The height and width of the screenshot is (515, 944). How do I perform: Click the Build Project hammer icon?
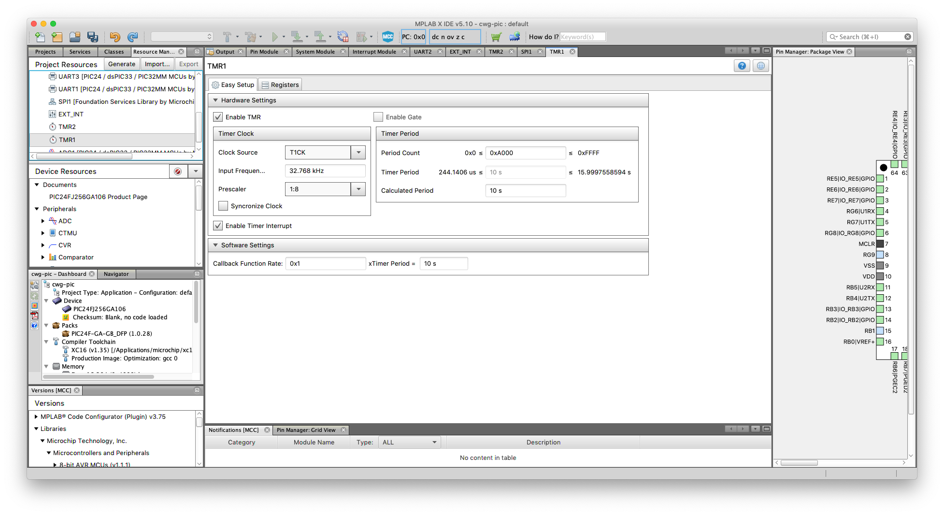click(x=227, y=37)
